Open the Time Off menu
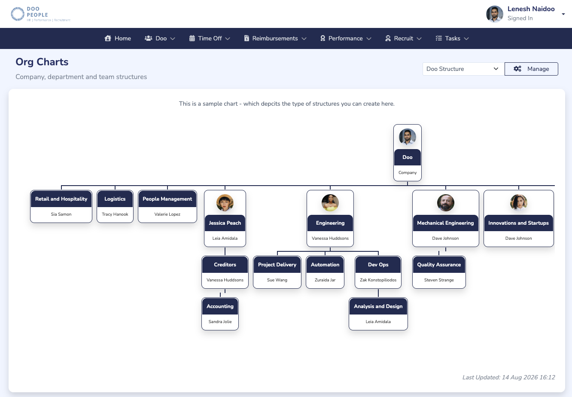This screenshot has width=572, height=397. tap(210, 38)
